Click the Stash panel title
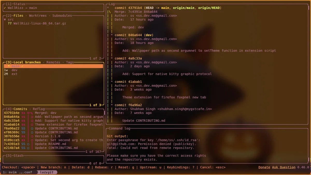Viewport: 311px width, 175px height. pos(15,156)
